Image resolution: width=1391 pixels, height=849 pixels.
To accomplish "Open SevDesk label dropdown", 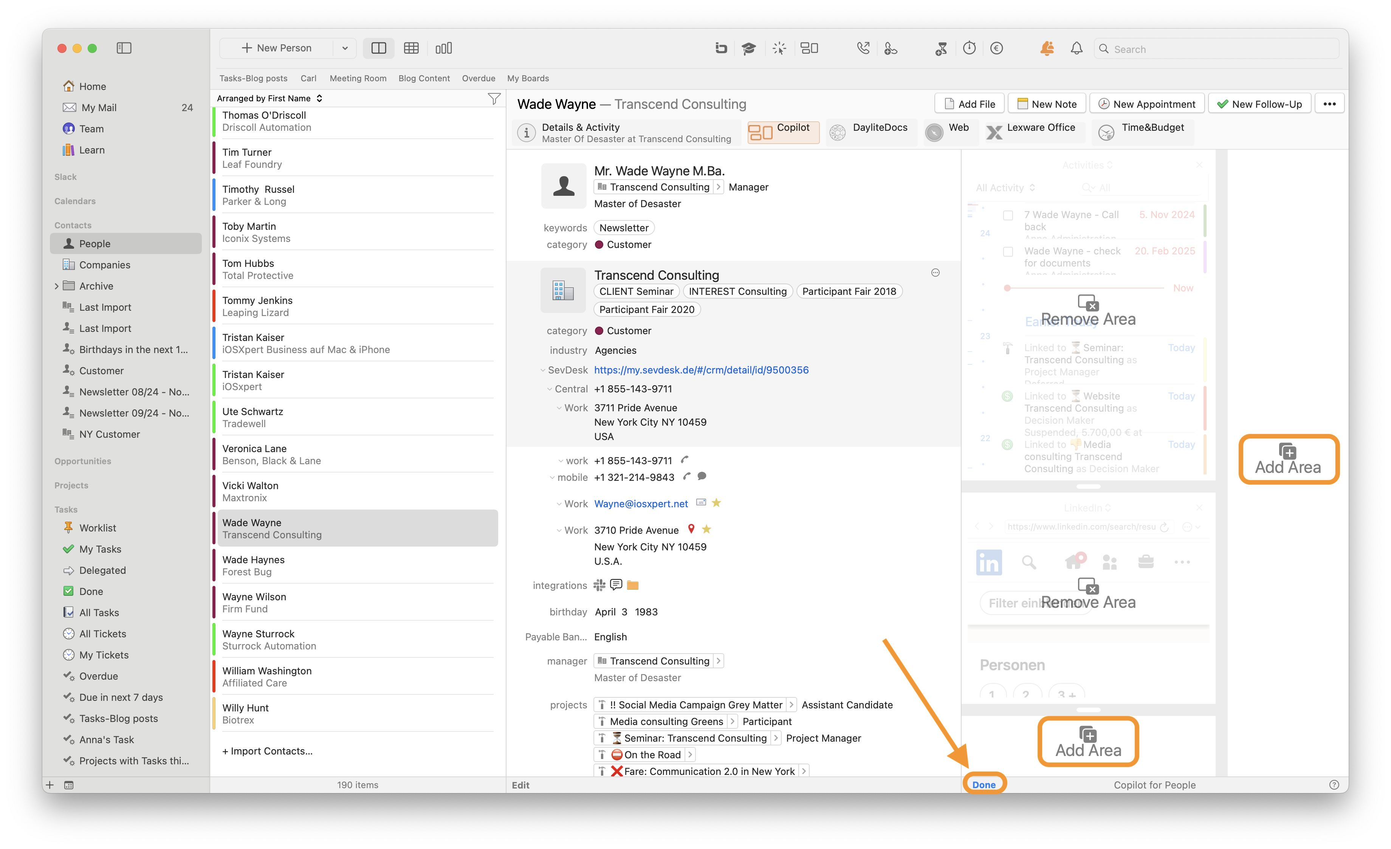I will (543, 370).
